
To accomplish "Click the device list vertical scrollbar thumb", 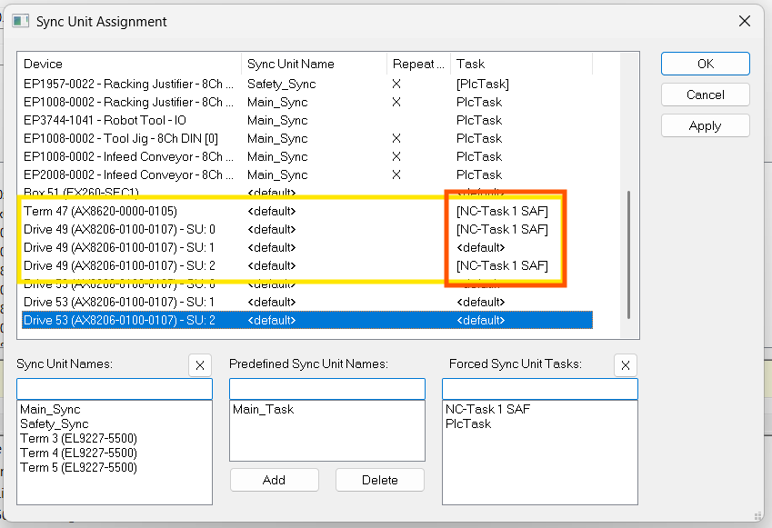I will click(628, 254).
